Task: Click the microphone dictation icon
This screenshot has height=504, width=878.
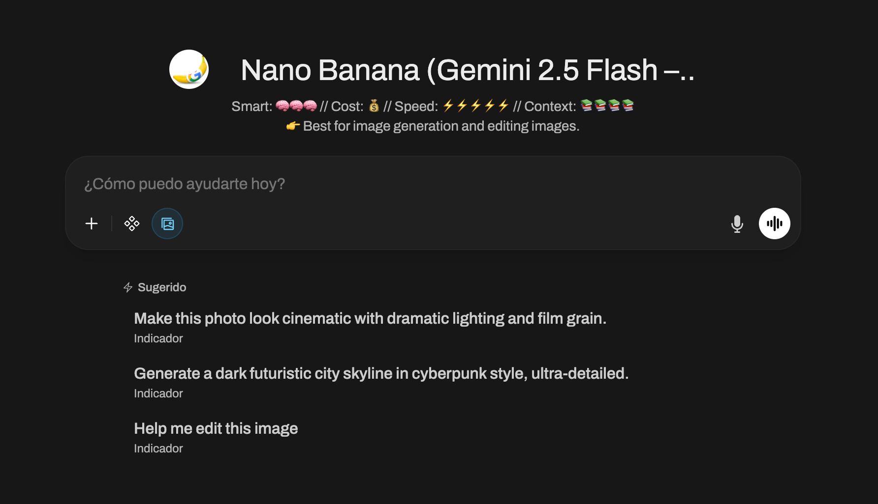Action: pos(737,224)
